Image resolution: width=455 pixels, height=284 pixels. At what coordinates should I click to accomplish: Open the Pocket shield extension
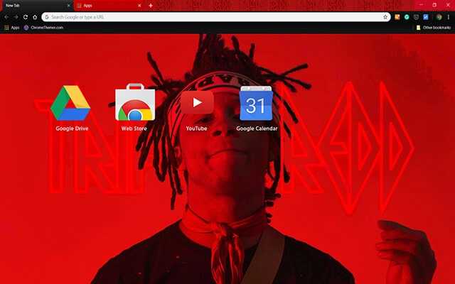(x=416, y=17)
